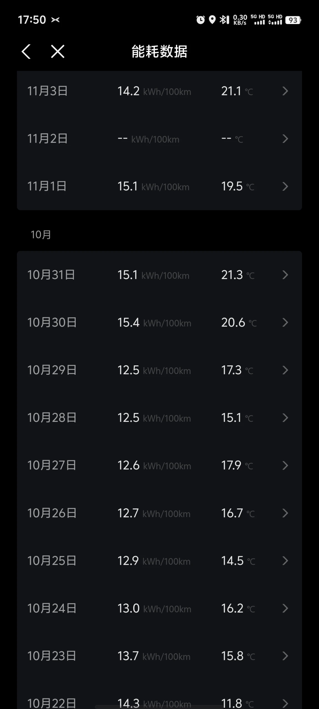
Task: Select the 10月29日 row
Action: [x=159, y=370]
